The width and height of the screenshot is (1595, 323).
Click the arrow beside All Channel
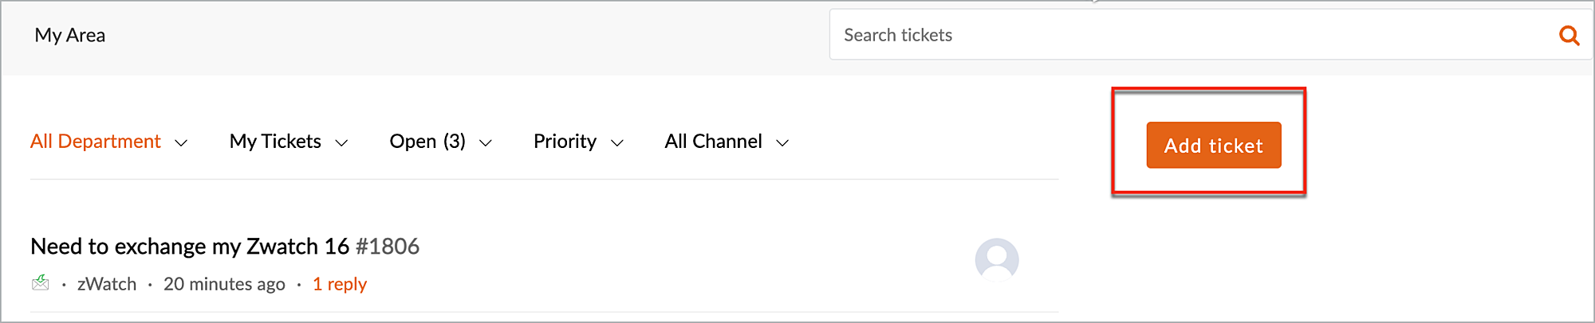[782, 143]
